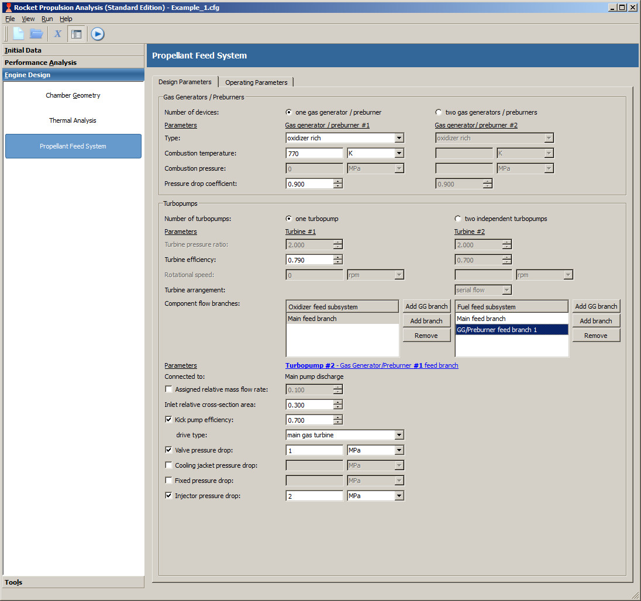Viewport: 641px width, 601px height.
Task: Open the gas generator Type dropdown
Action: tap(399, 138)
